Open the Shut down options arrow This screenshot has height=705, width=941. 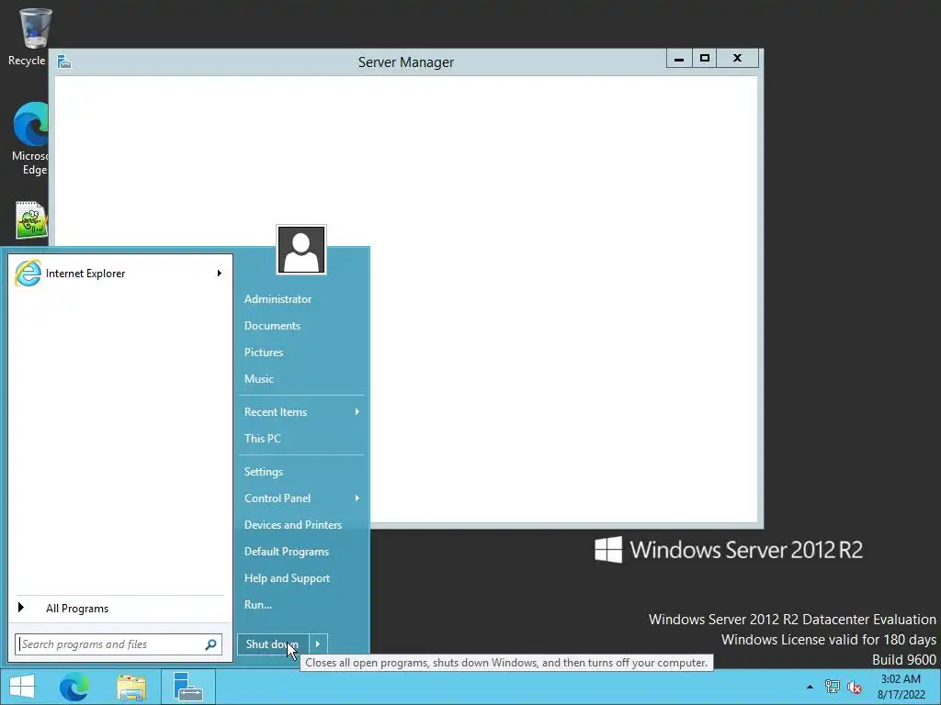point(318,644)
